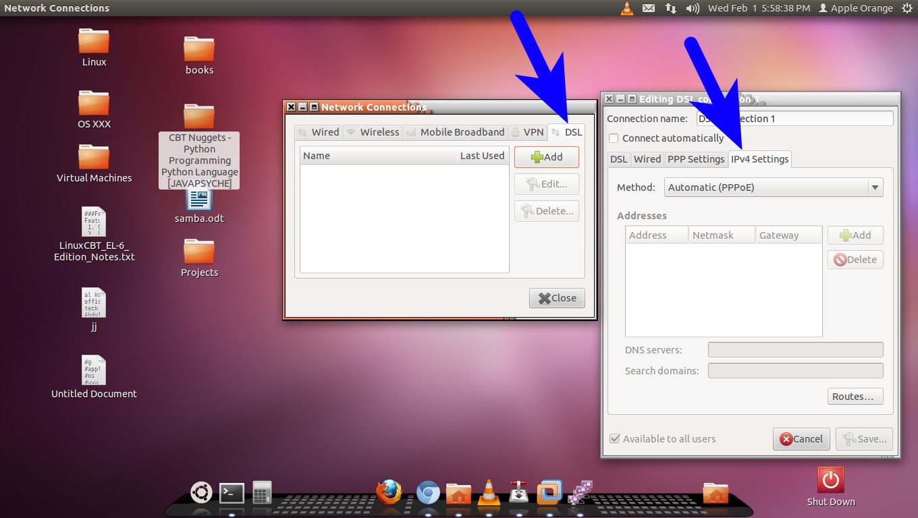Image resolution: width=918 pixels, height=518 pixels.
Task: Switch to Wired tab in Network Connections
Action: coord(319,132)
